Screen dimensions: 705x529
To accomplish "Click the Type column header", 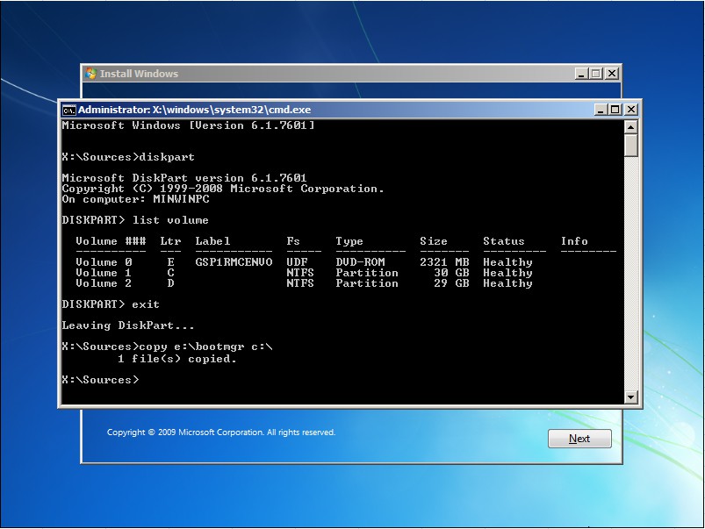I will [349, 241].
